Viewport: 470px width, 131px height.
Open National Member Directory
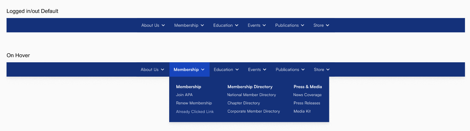pos(252,95)
